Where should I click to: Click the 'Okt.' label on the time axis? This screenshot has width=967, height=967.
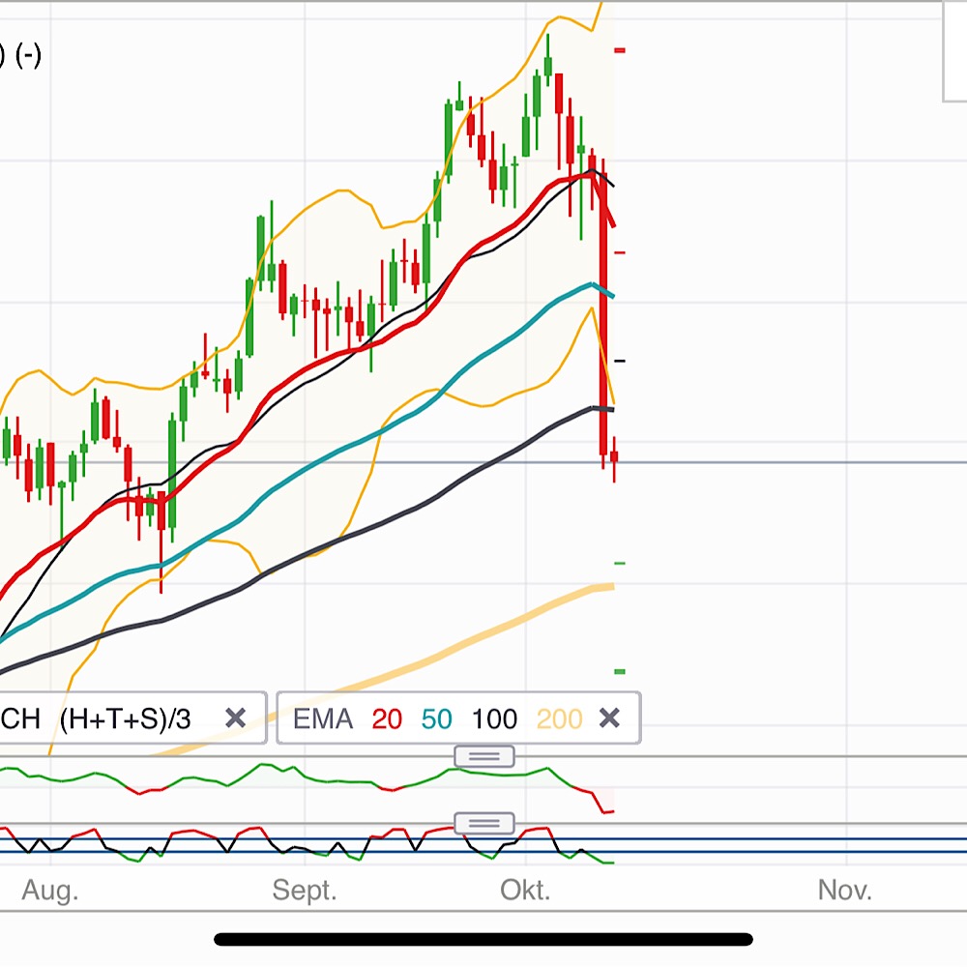tap(527, 891)
